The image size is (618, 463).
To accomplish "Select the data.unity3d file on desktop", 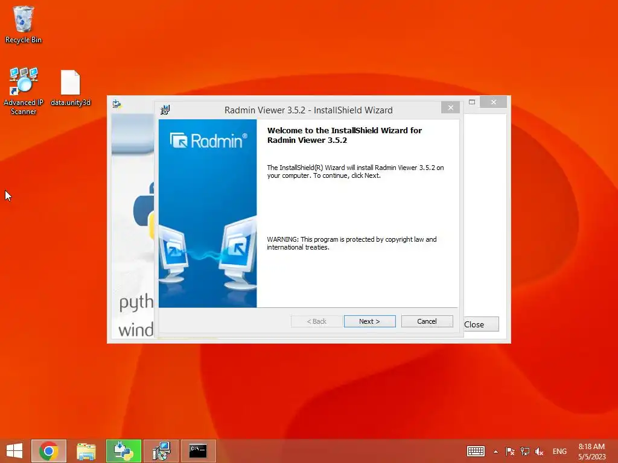I will point(71,88).
